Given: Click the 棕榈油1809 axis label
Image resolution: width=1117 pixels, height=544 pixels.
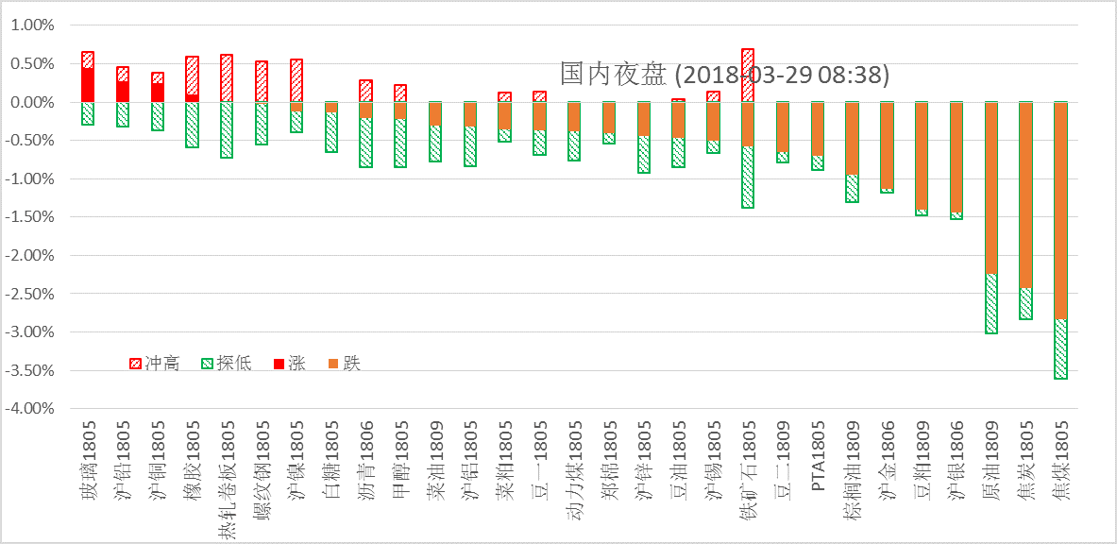Looking at the screenshot, I should [x=852, y=469].
